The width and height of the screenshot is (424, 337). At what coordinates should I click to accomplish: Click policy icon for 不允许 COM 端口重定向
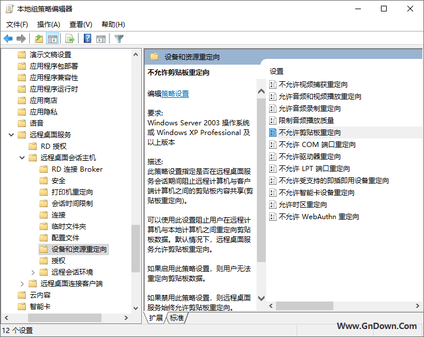coord(273,145)
